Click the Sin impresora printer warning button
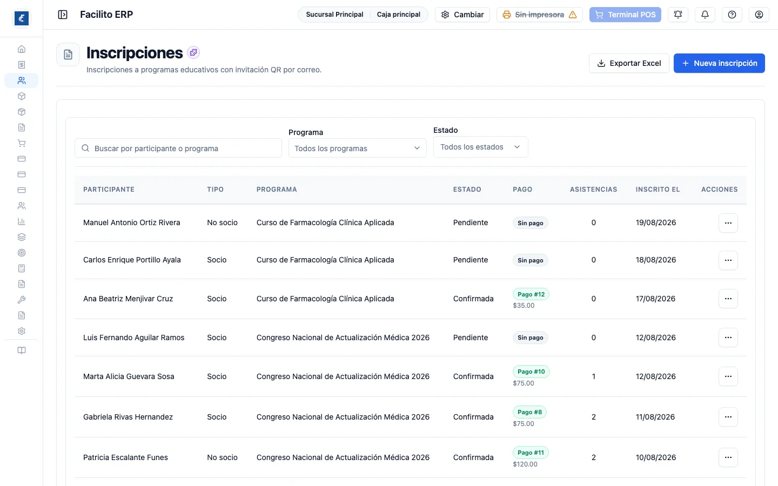Image resolution: width=778 pixels, height=486 pixels. click(x=540, y=15)
